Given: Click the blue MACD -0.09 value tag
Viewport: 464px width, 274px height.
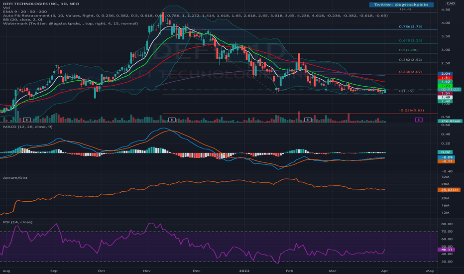Looking at the screenshot, I should coord(446,157).
